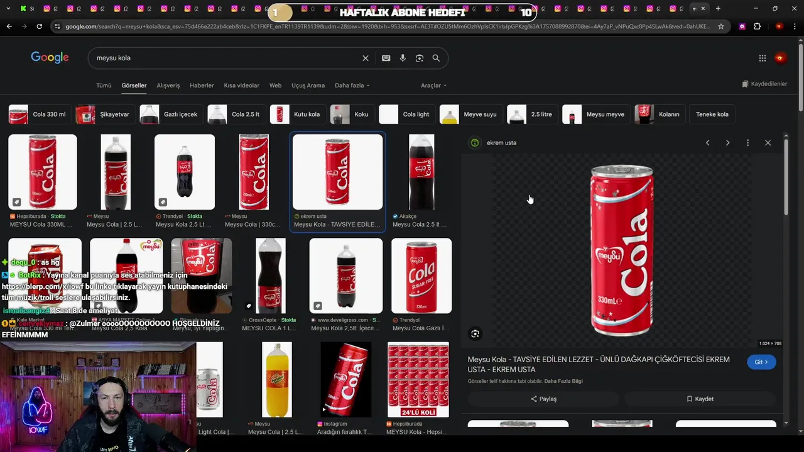
Task: Open Instagram Aradığın ferahlık thumbnail
Action: click(345, 380)
